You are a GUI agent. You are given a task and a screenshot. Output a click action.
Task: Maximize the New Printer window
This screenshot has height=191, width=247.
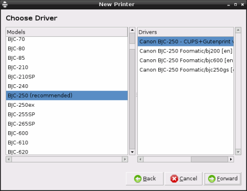click(236, 5)
